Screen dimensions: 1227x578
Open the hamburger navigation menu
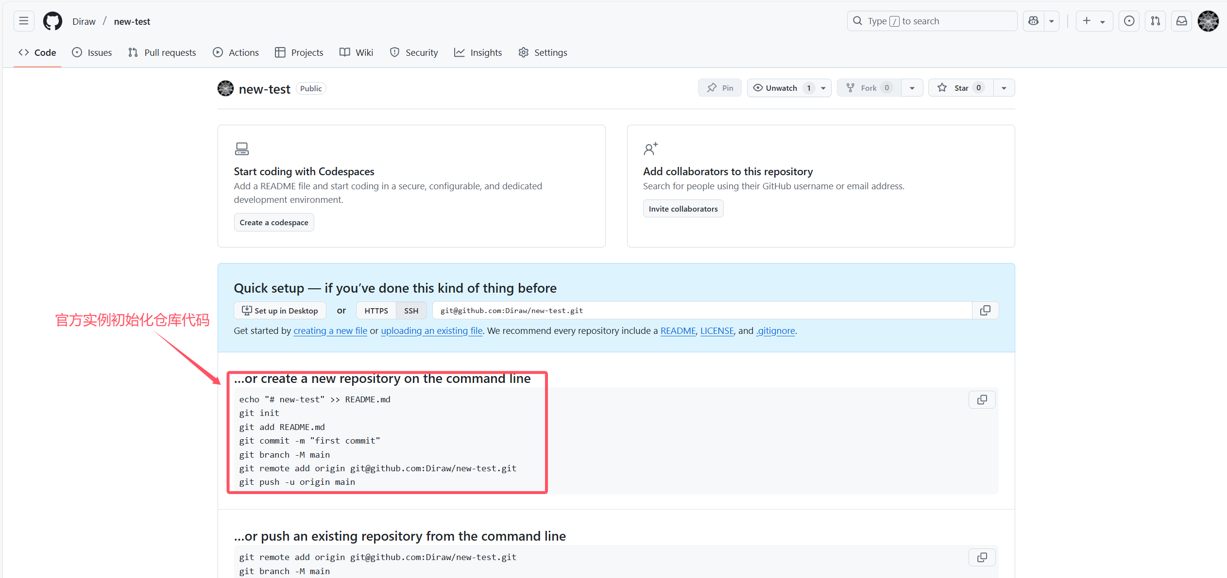coord(24,21)
